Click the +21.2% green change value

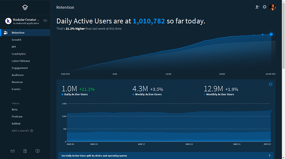(87, 89)
